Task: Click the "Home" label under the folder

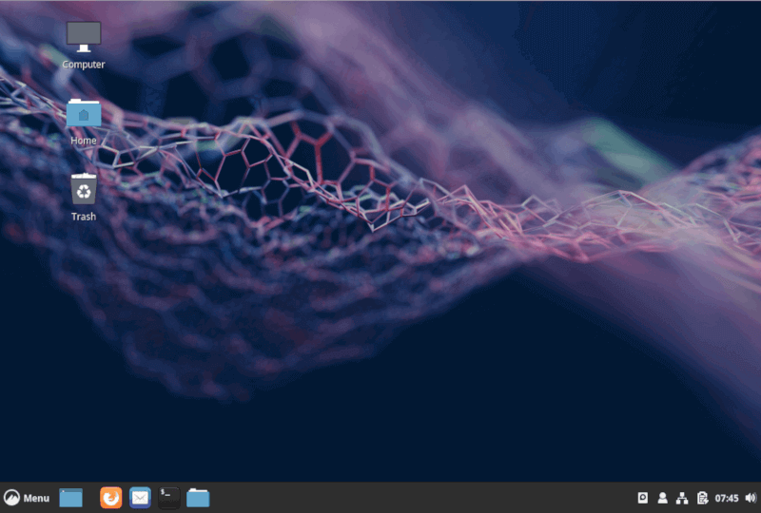Action: [x=83, y=141]
